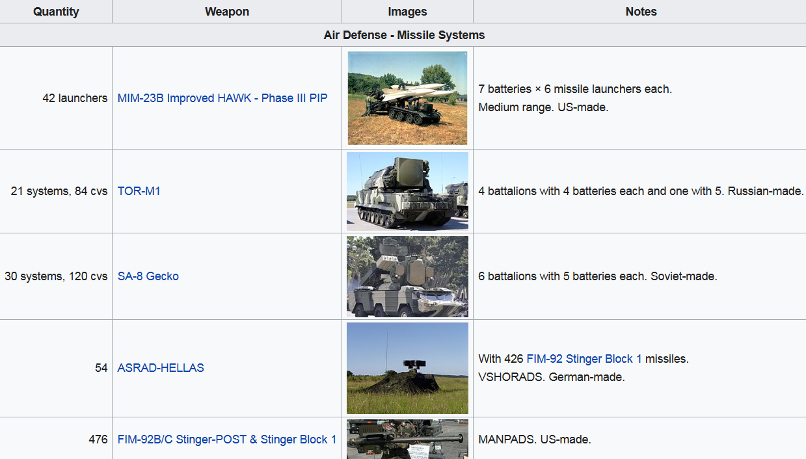Follow the SA-8 Gecko link
Screen dimensions: 806x459
(148, 276)
